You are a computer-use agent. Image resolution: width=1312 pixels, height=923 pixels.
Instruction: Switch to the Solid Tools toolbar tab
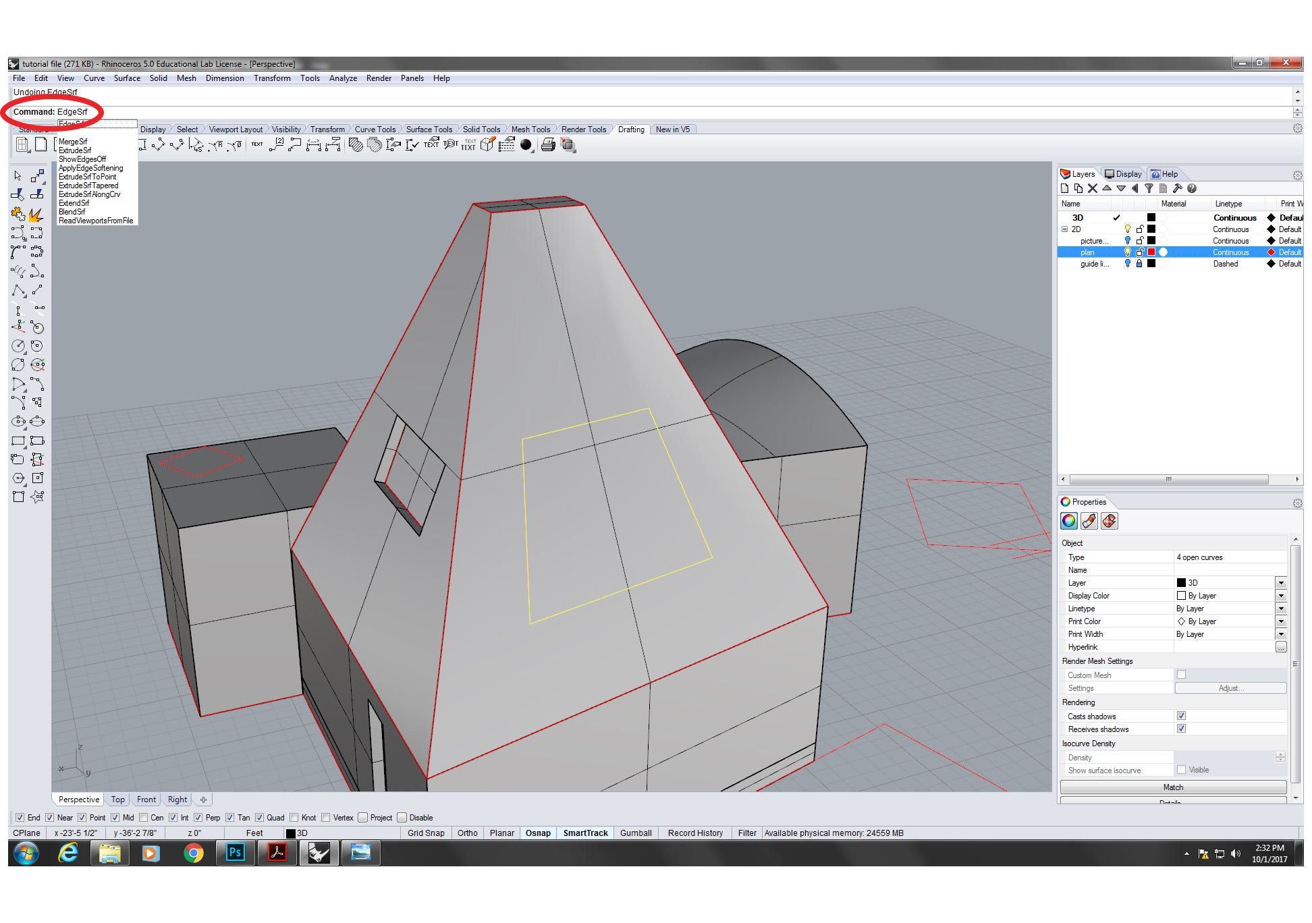point(481,130)
